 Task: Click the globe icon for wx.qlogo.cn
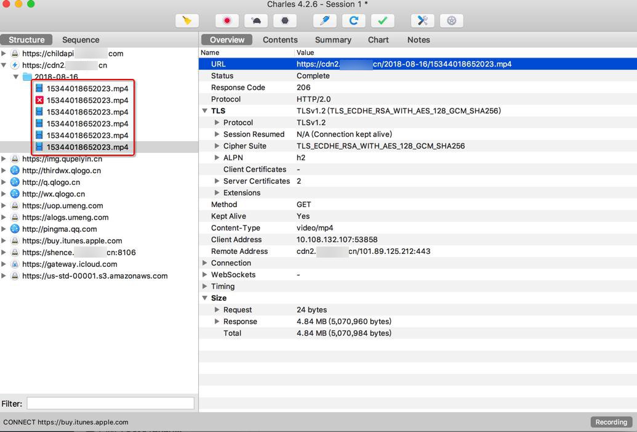[15, 194]
